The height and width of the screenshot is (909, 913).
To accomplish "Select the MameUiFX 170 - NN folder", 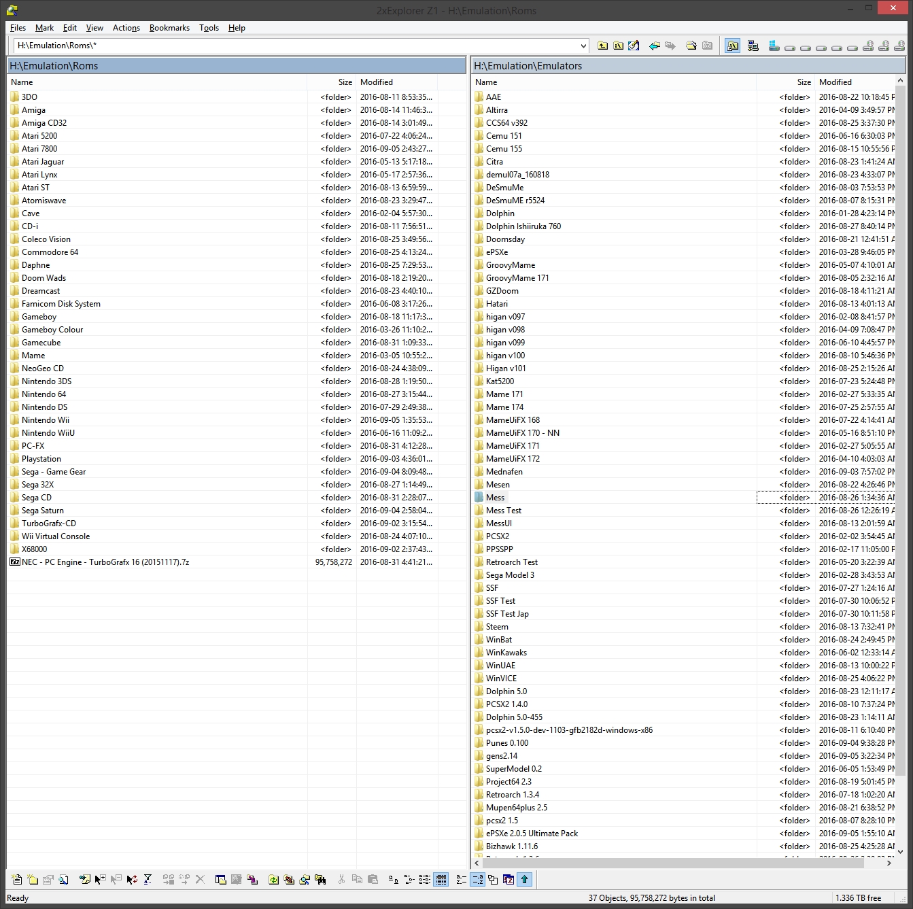I will 523,433.
